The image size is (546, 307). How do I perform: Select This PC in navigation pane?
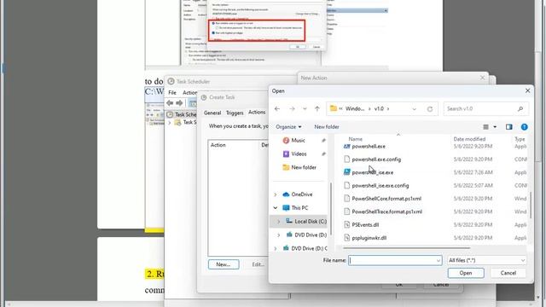click(x=299, y=208)
